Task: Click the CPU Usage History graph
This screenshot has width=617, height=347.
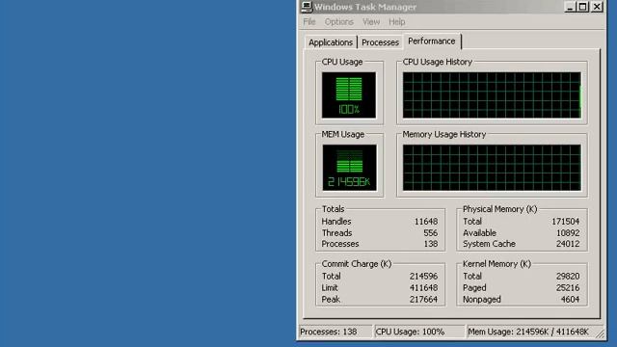Action: click(492, 94)
